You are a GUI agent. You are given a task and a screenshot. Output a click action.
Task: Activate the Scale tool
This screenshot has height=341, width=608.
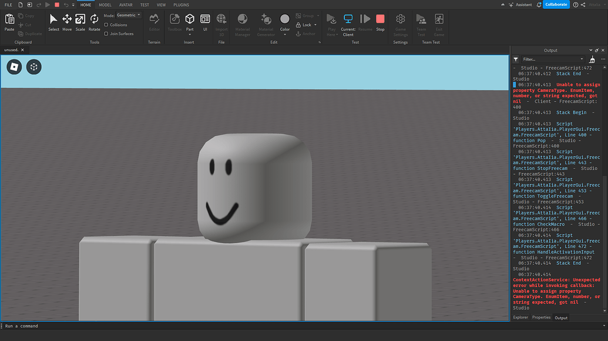tap(80, 22)
